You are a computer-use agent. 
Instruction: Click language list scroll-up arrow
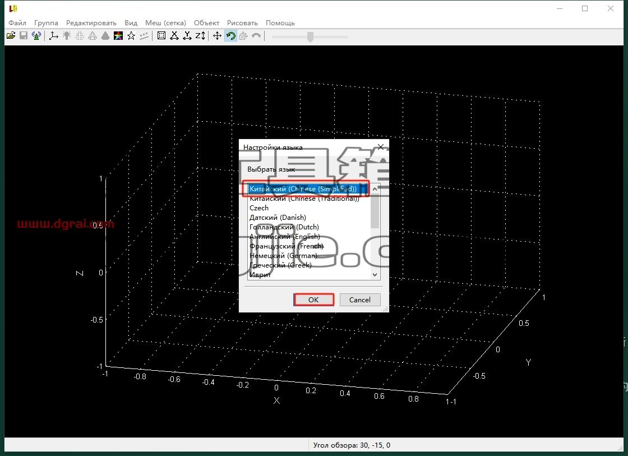[x=375, y=188]
